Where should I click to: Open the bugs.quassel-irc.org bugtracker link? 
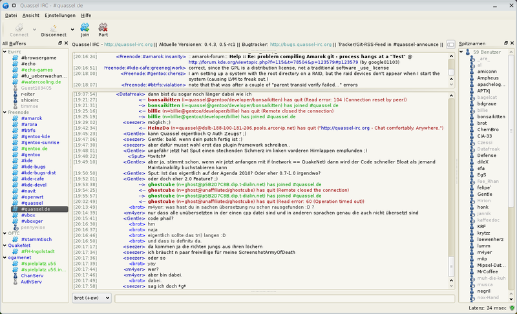tap(301, 45)
